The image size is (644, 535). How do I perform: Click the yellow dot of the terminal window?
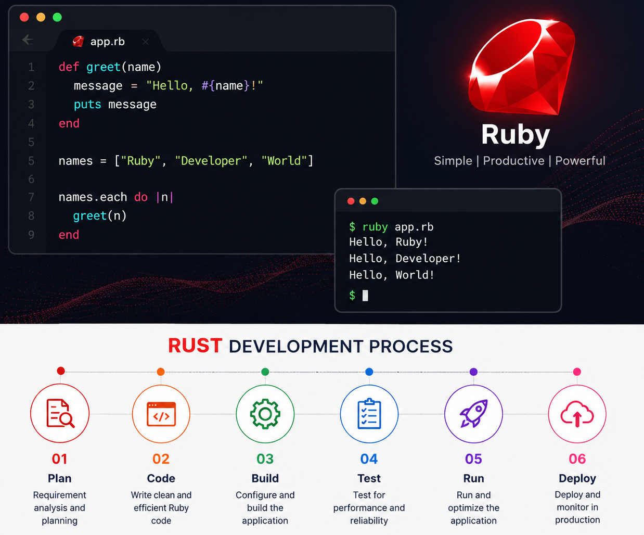pyautogui.click(x=363, y=201)
